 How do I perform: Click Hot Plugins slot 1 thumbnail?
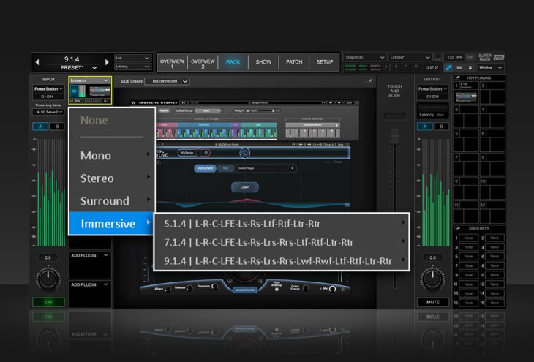(x=467, y=97)
